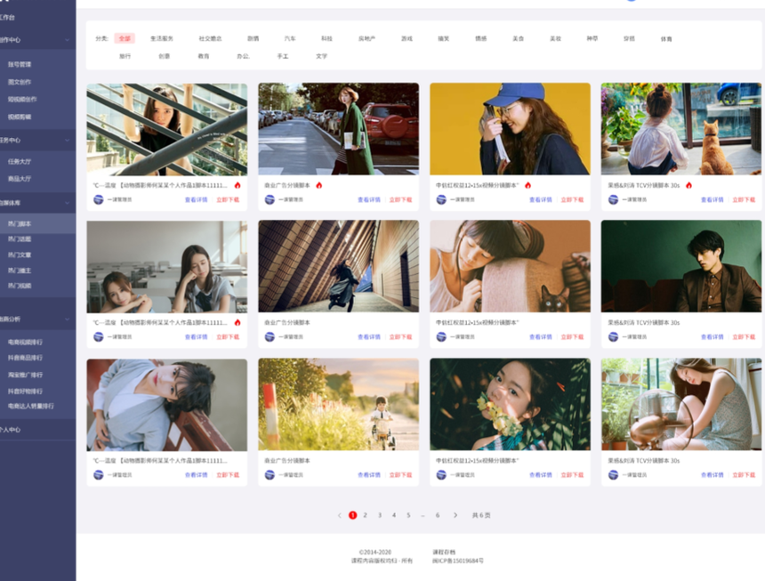Click the author avatar on the child-on-bicycle card

click(x=270, y=474)
